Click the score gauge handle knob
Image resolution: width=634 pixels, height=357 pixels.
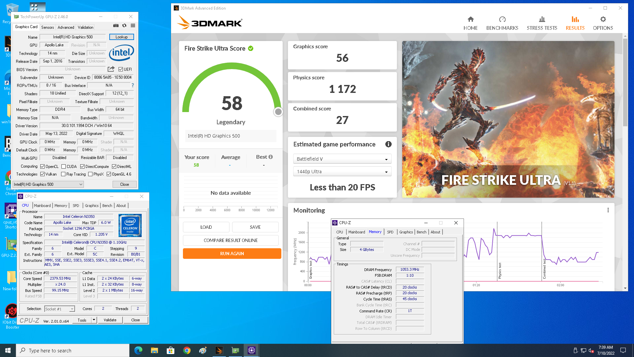[278, 112]
